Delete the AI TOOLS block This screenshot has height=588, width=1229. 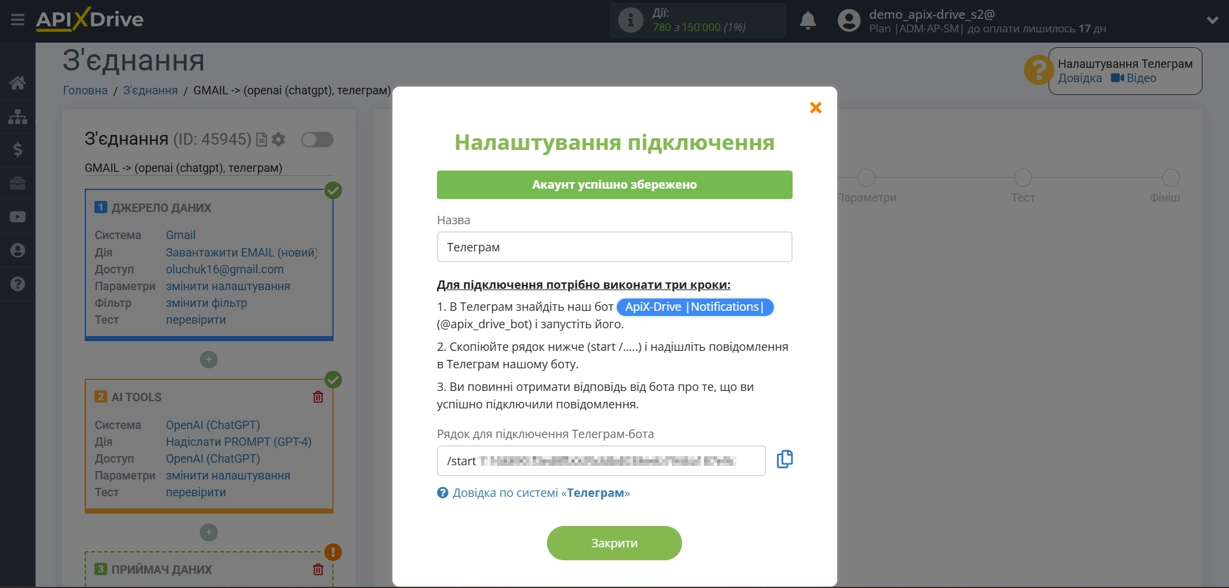(318, 397)
